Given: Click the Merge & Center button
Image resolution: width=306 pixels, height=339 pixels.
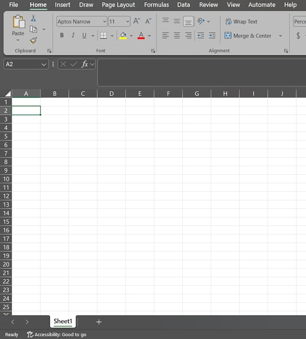Looking at the screenshot, I should (x=248, y=36).
